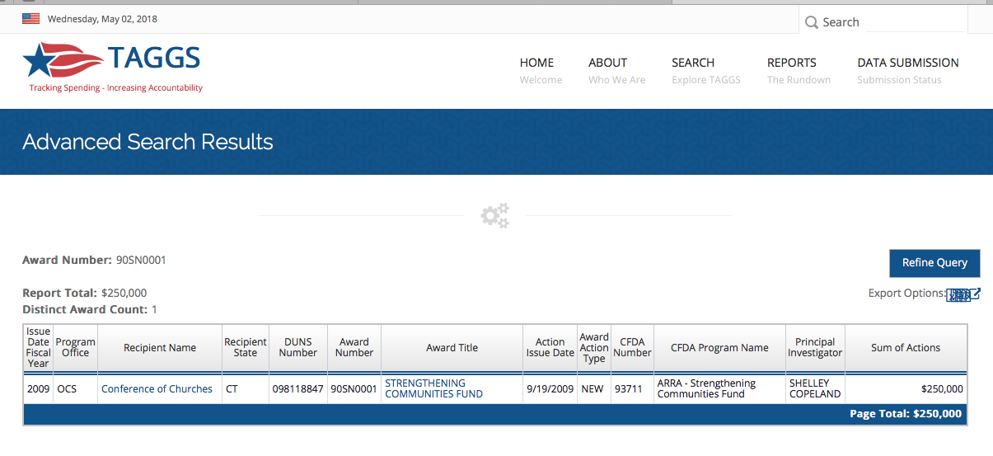The height and width of the screenshot is (456, 993).
Task: Open the HOME menu item
Action: click(536, 63)
